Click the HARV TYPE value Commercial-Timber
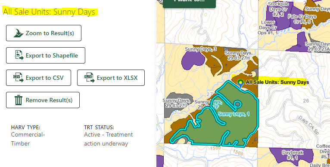Image resolution: width=330 pixels, height=167 pixels. tap(28, 139)
